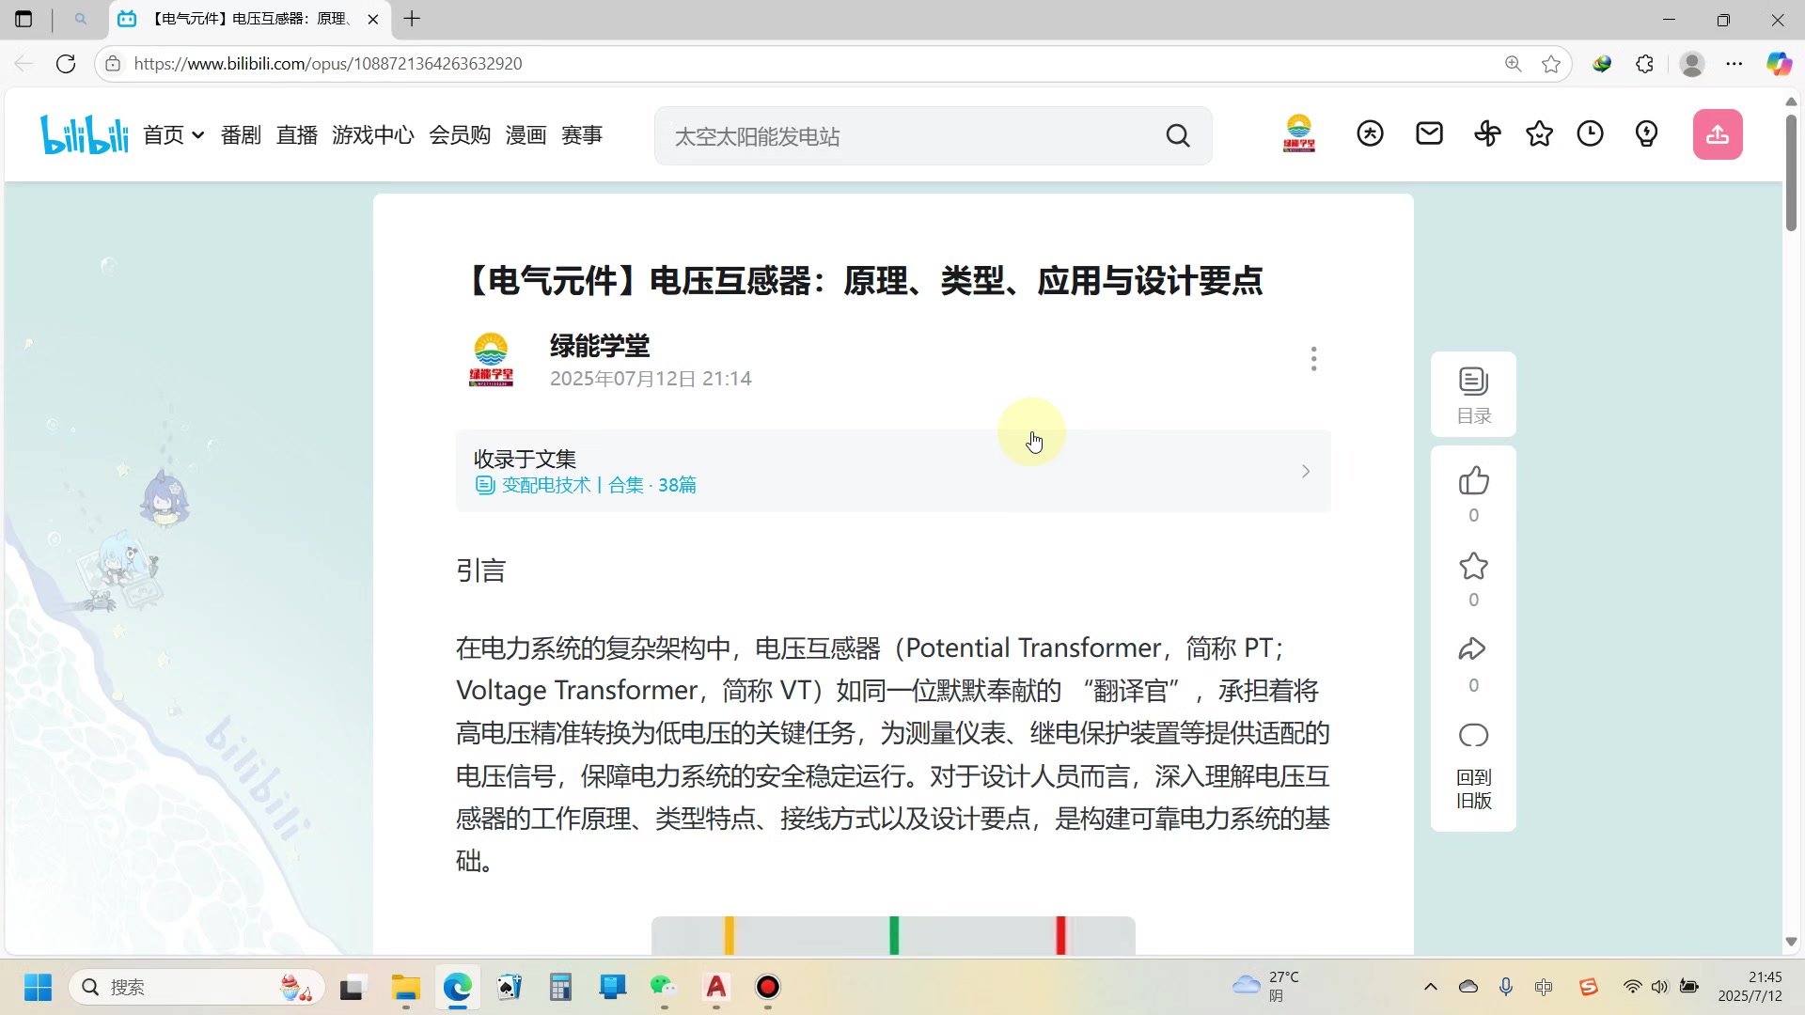Open the 目录 table of contents panel
1805x1015 pixels.
(1472, 394)
